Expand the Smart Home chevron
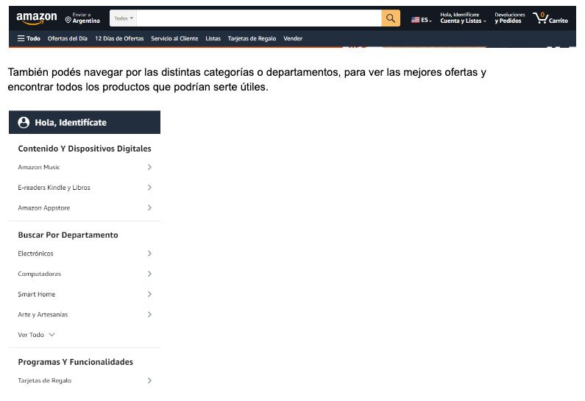 click(x=149, y=294)
